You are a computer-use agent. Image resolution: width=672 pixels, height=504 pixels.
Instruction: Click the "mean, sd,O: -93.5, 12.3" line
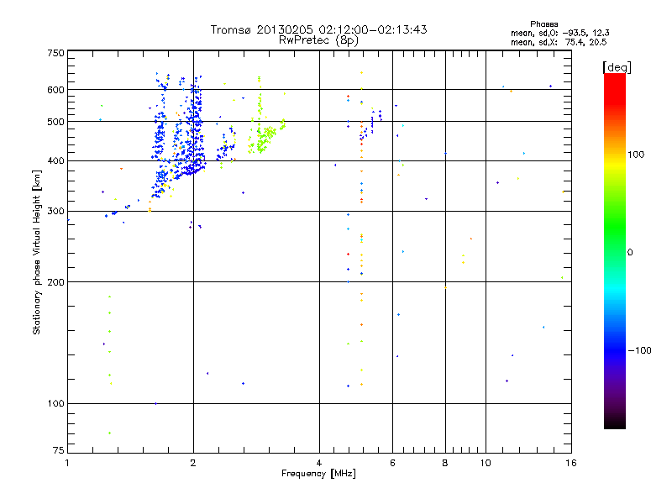[559, 33]
